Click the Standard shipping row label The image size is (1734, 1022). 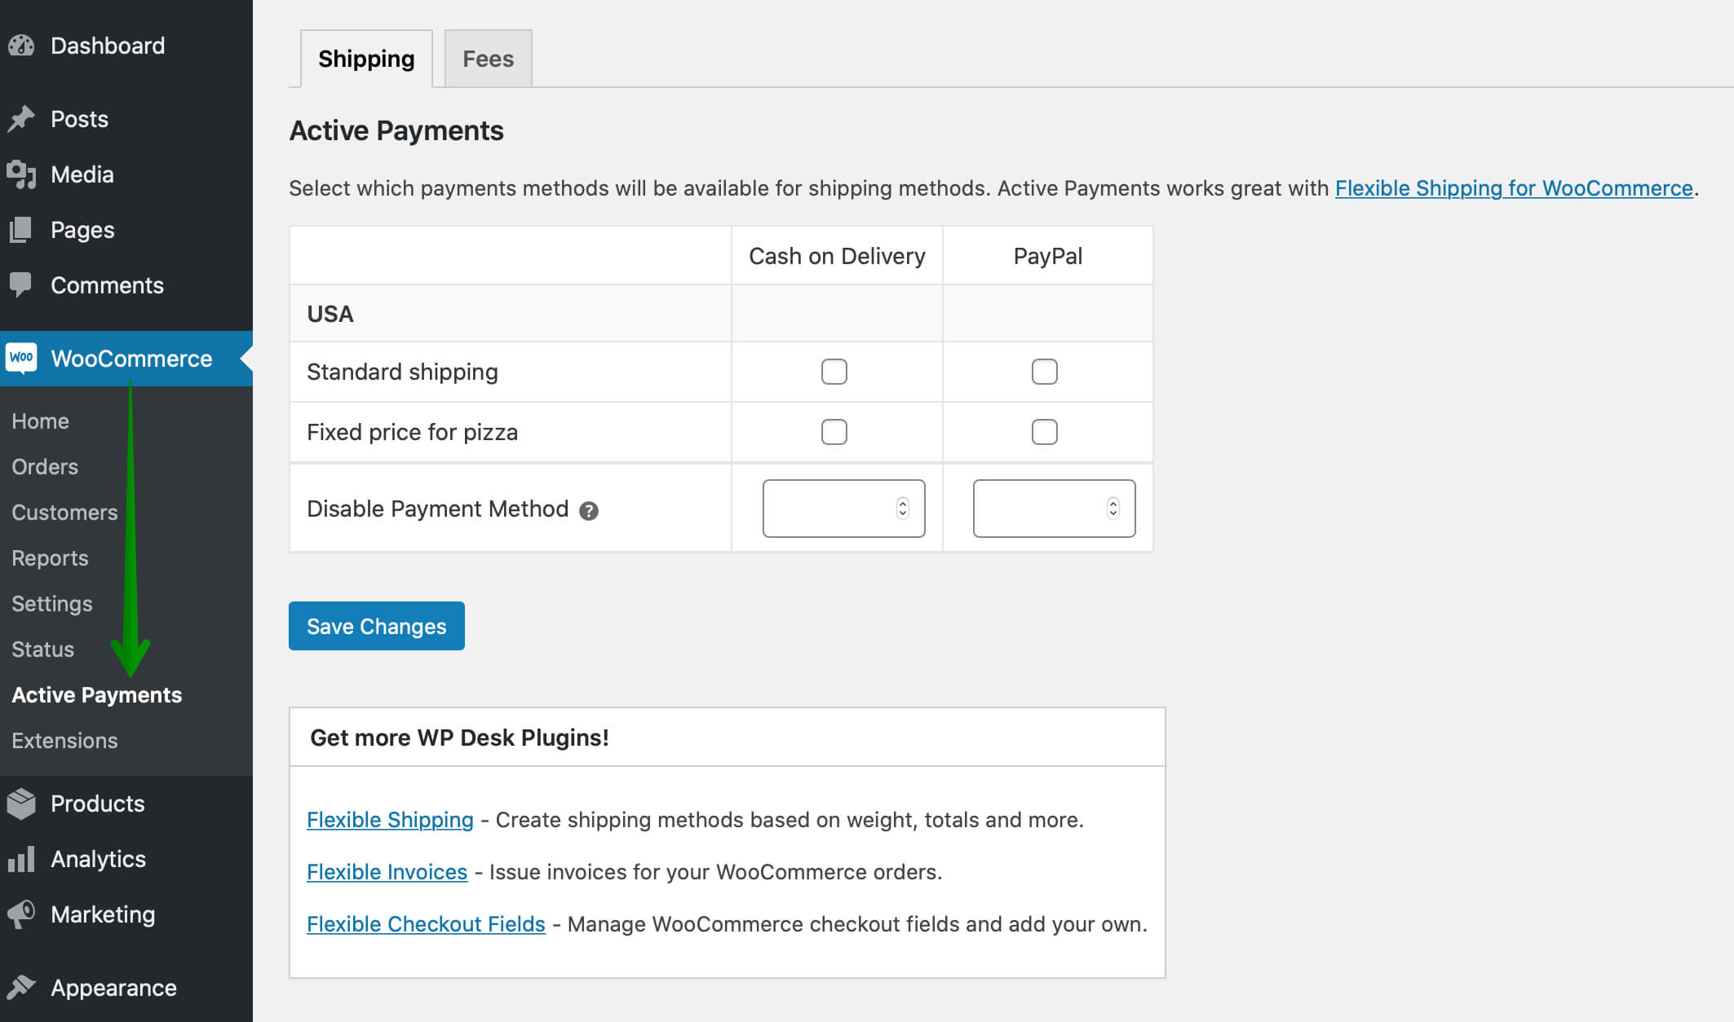pyautogui.click(x=402, y=372)
